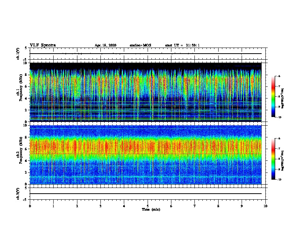
Task: Click the time axis tick label "1"
Action: (53, 206)
